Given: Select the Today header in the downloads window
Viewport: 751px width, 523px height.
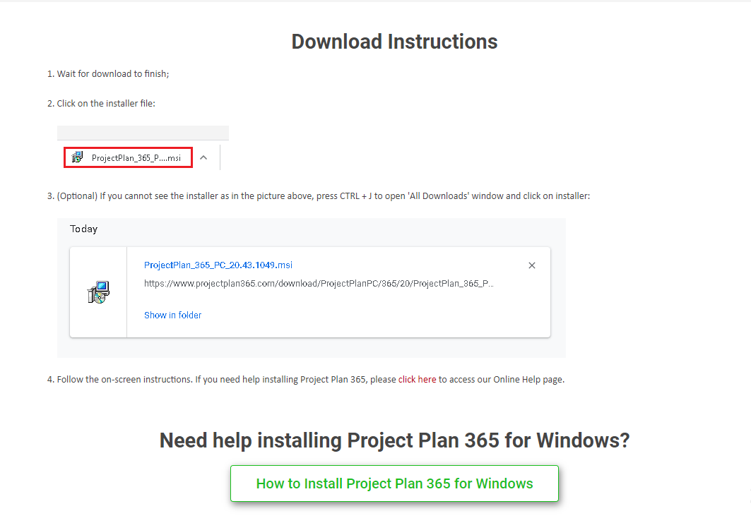Looking at the screenshot, I should [x=83, y=229].
